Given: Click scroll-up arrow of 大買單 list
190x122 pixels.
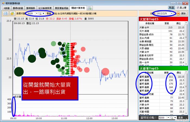Looking at the screenshot, I should coord(186,23).
